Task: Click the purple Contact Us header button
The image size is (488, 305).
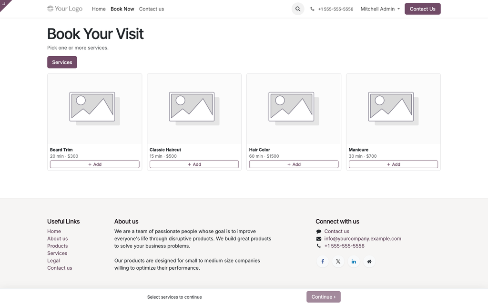Action: coord(422,9)
